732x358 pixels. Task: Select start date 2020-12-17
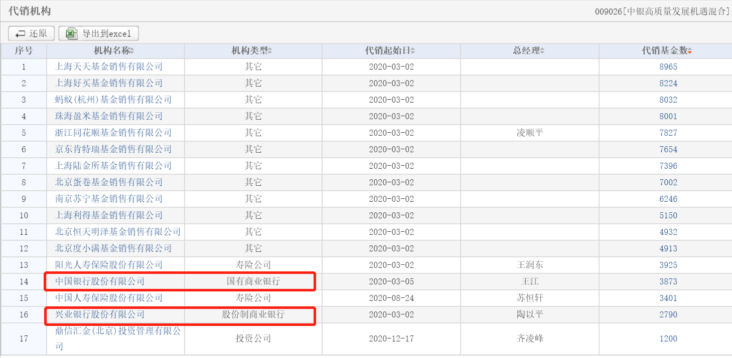click(x=391, y=338)
